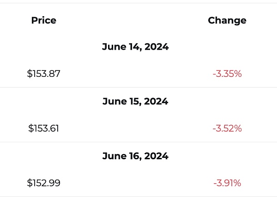
Task: Click the $152.99 price value
Action: coord(44,183)
